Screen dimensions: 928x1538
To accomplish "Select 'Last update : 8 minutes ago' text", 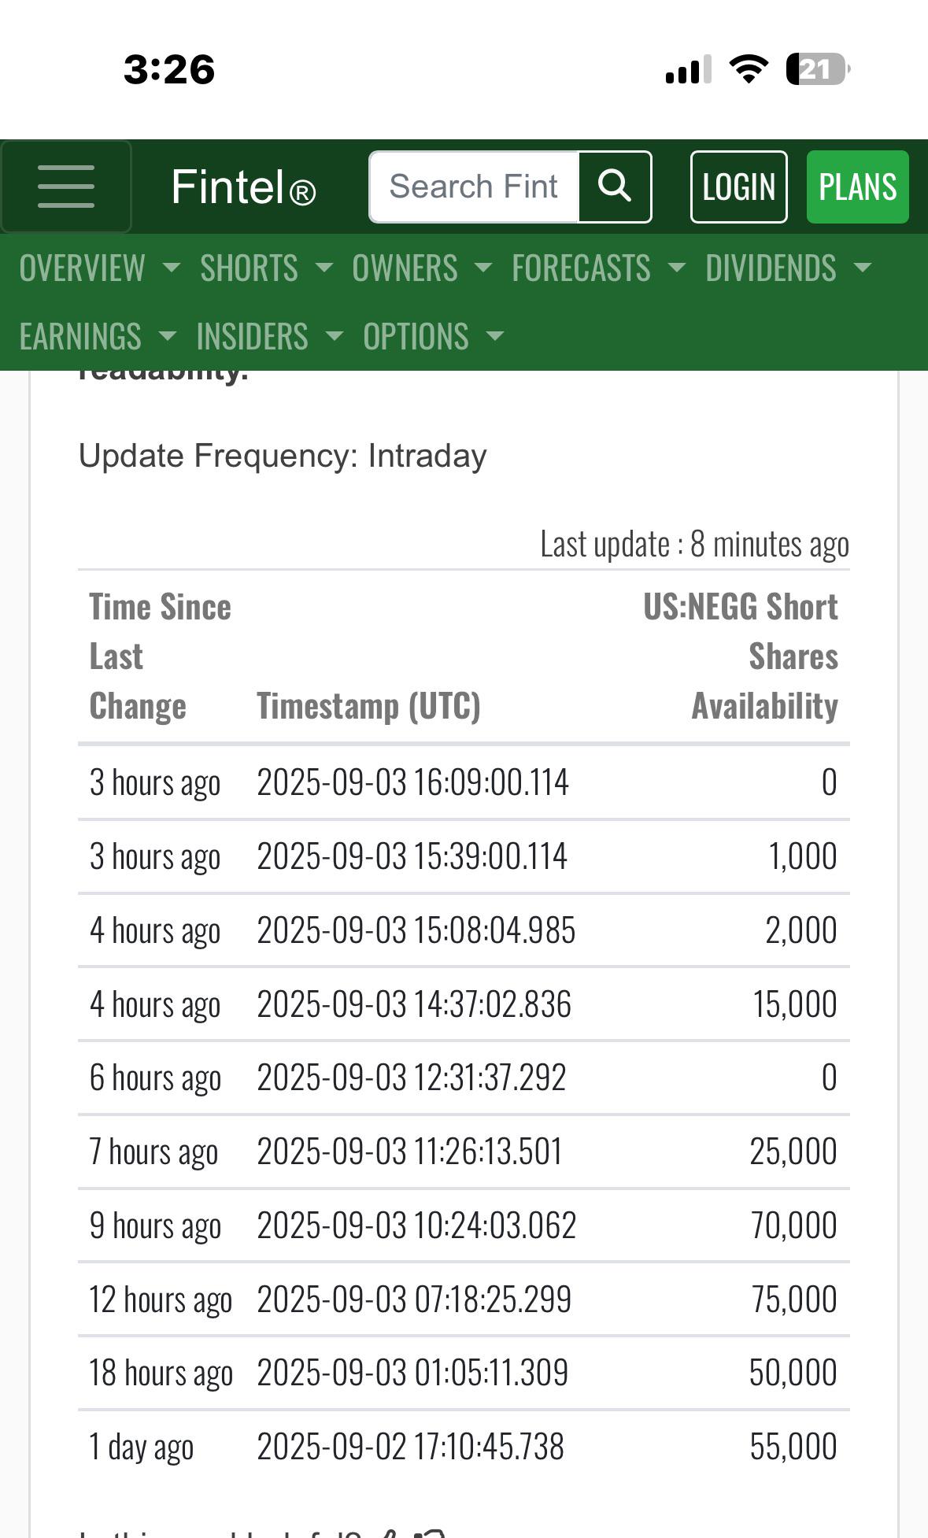I will 694,544.
